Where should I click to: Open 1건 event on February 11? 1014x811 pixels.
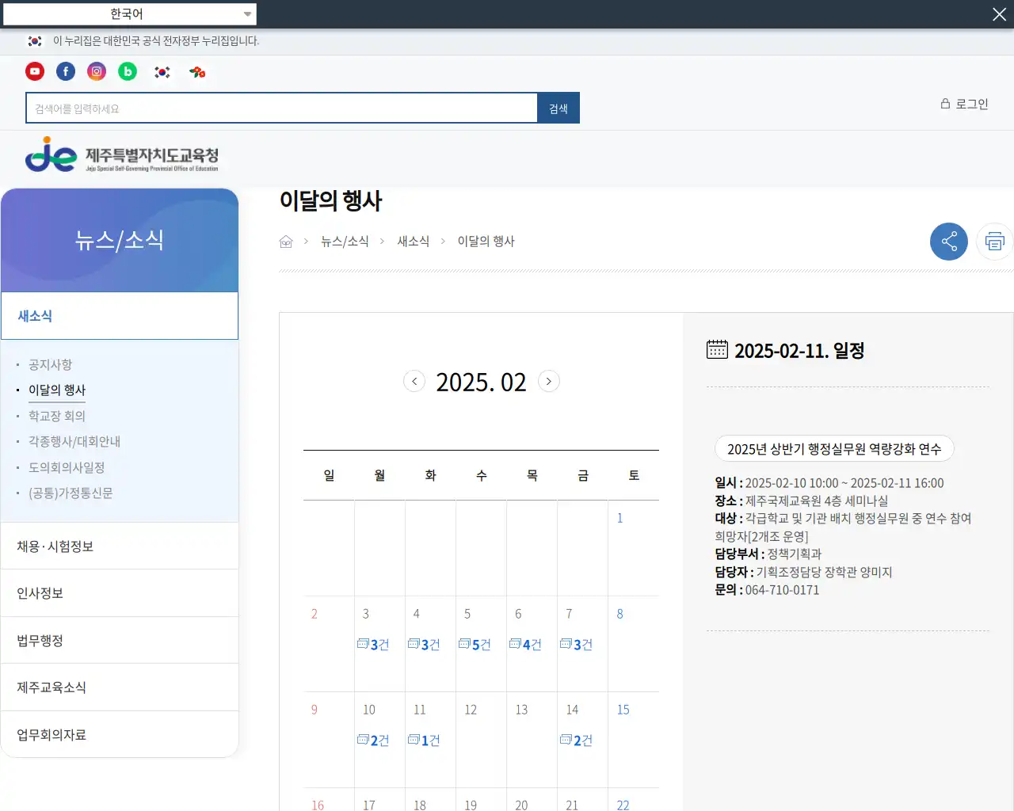click(424, 741)
